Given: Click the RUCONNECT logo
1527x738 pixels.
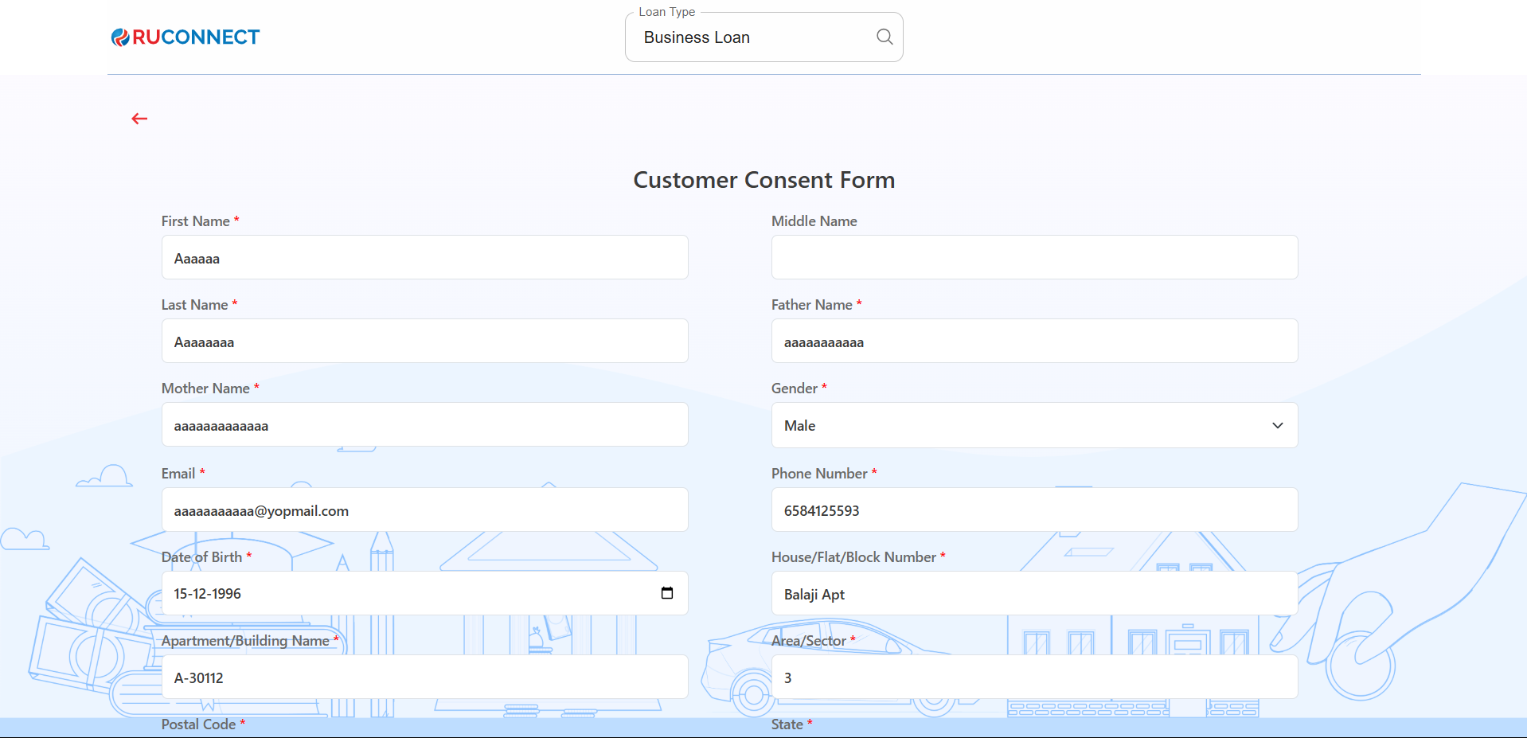Looking at the screenshot, I should (186, 37).
